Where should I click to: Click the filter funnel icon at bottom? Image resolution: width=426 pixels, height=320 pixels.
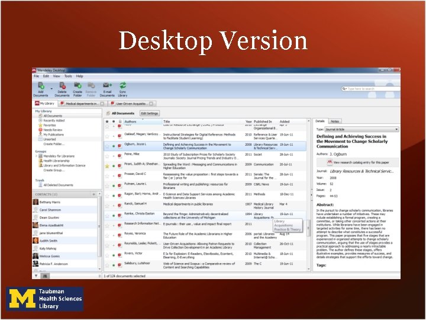pyautogui.click(x=36, y=276)
